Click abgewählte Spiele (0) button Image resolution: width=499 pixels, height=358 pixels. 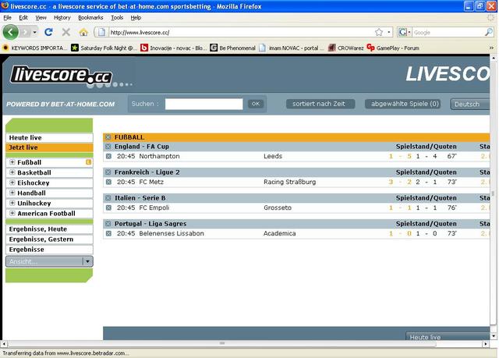[x=402, y=104]
